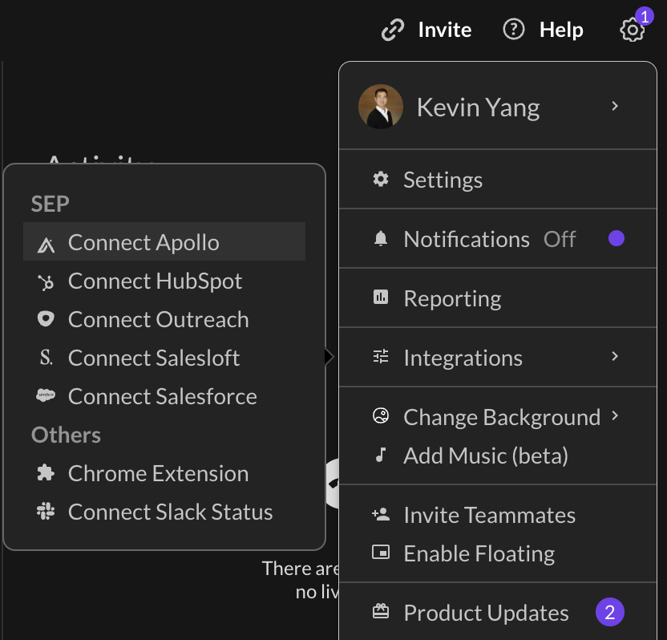Select Connect Slack Status
Screen dimensions: 667x640
click(x=164, y=512)
